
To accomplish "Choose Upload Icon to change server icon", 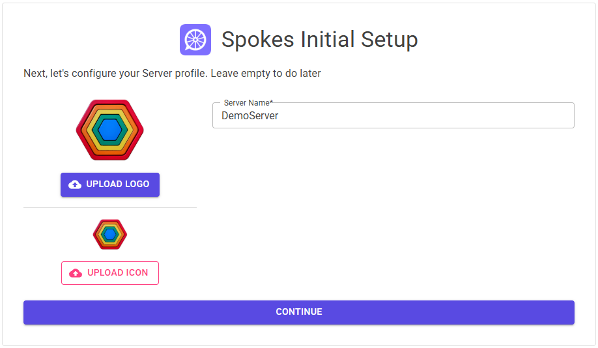I will [110, 273].
